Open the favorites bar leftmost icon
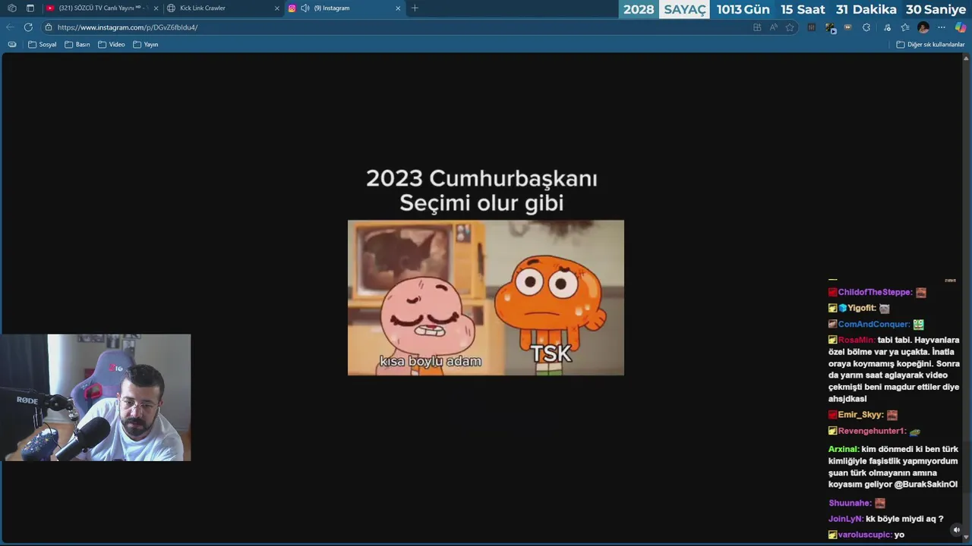This screenshot has width=972, height=546. tap(12, 45)
